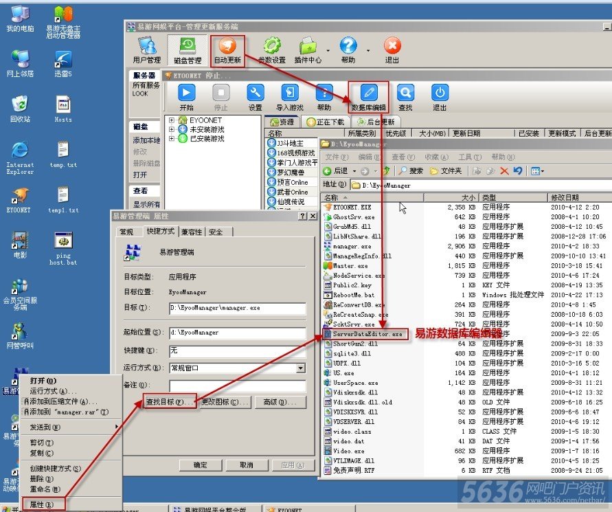The width and height of the screenshot is (612, 512).
Task: Select the 磁盘管理 toolbar icon
Action: point(188,50)
